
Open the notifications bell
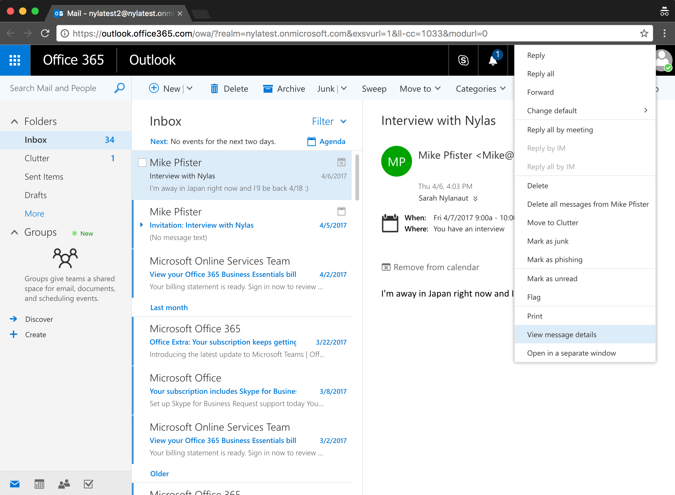(x=493, y=60)
